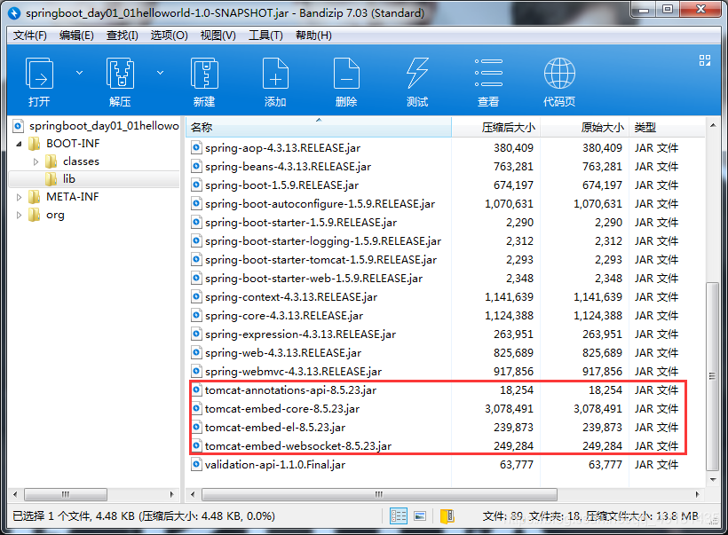Click the validation-api jar file icon
This screenshot has height=535, width=728.
[196, 465]
